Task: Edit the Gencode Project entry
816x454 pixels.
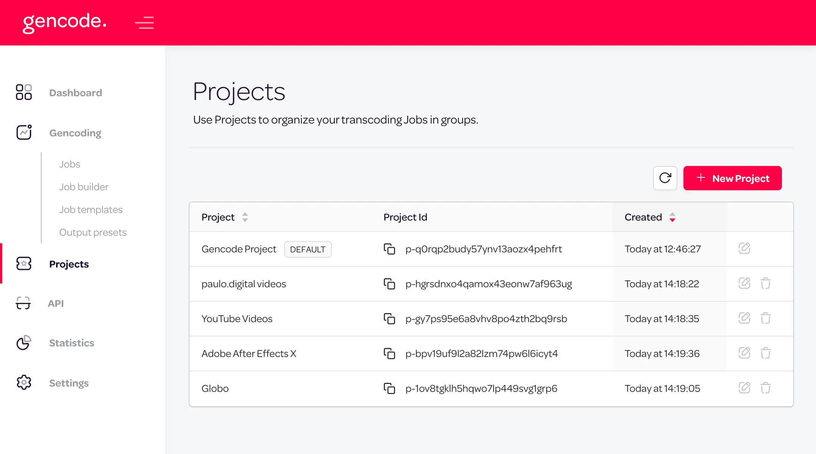Action: coord(744,249)
